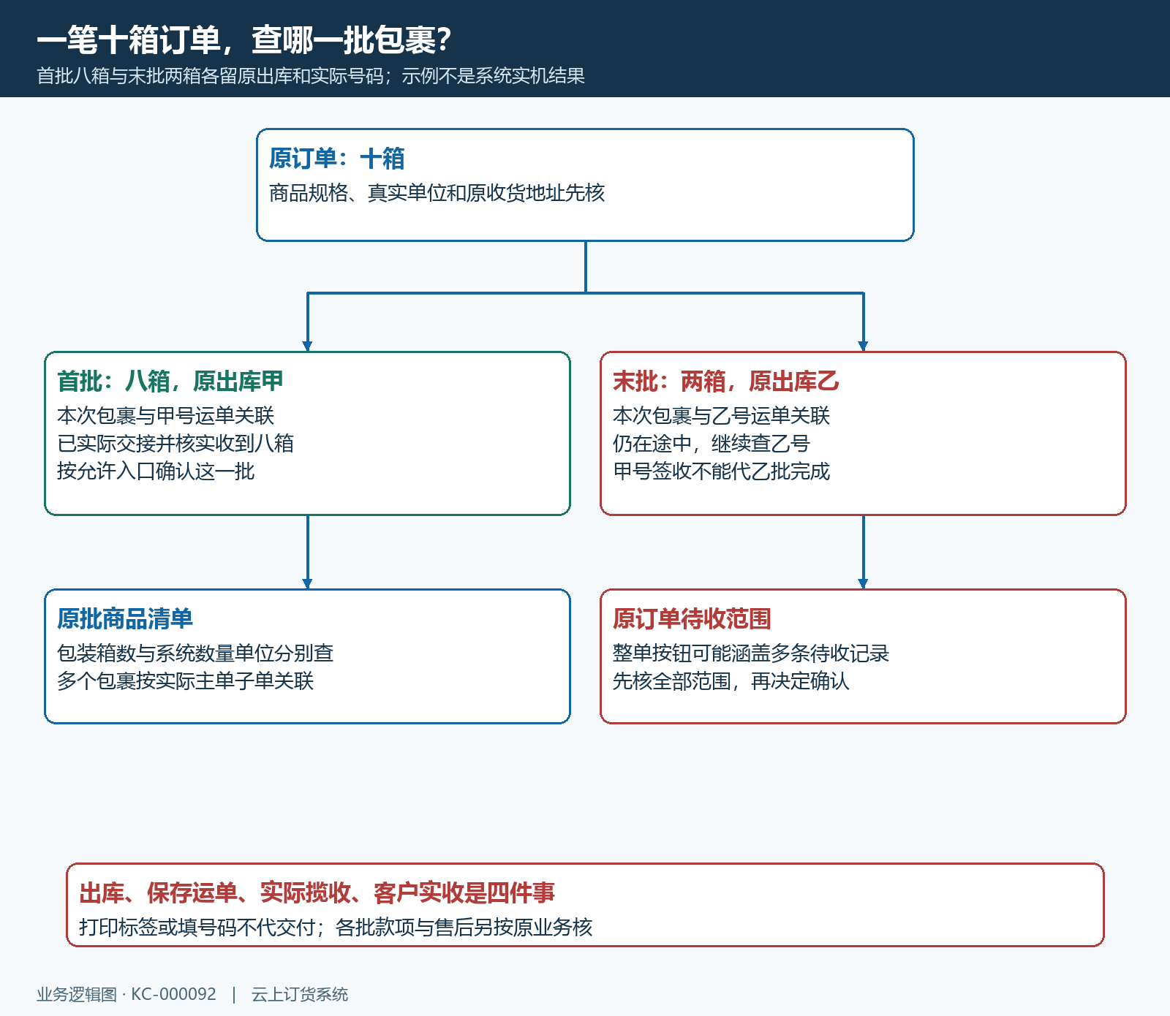Click the line '商品规格、真实单位和原收货地址先核'
The width and height of the screenshot is (1170, 1016).
(437, 193)
